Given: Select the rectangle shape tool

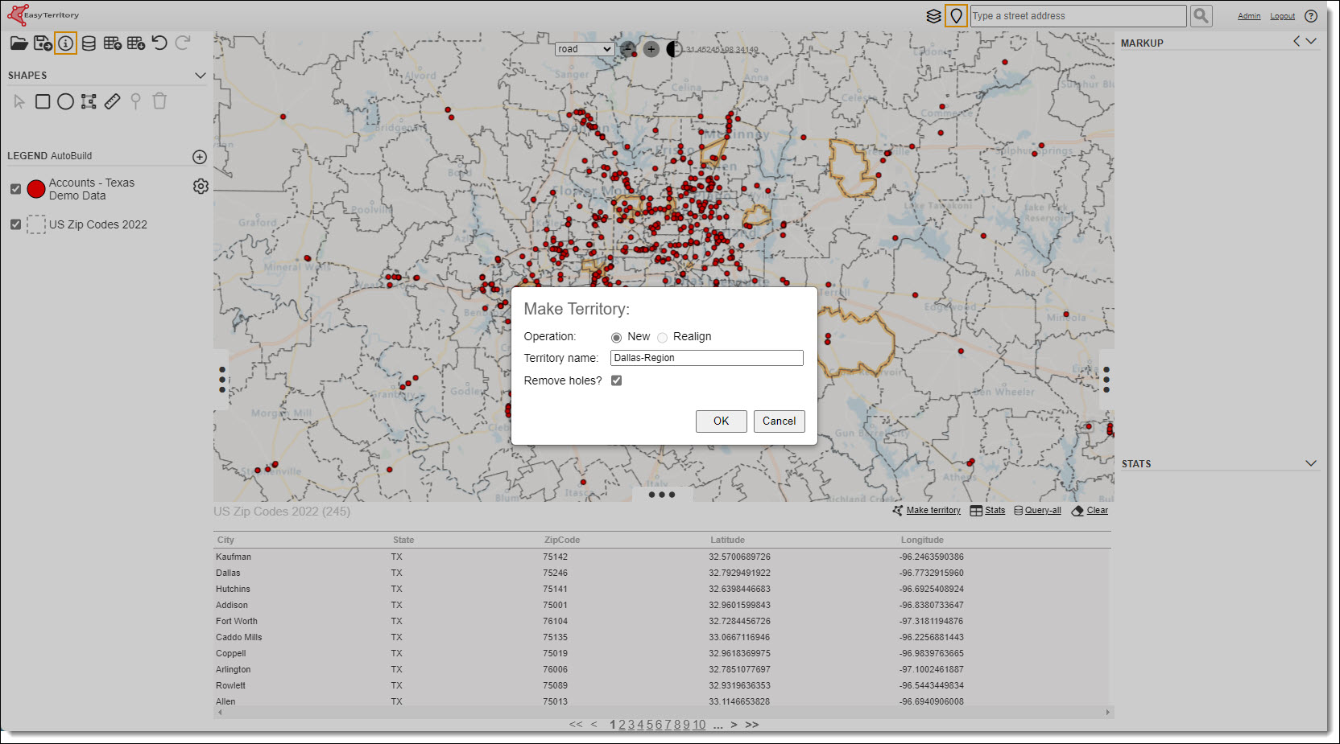Looking at the screenshot, I should 43,101.
